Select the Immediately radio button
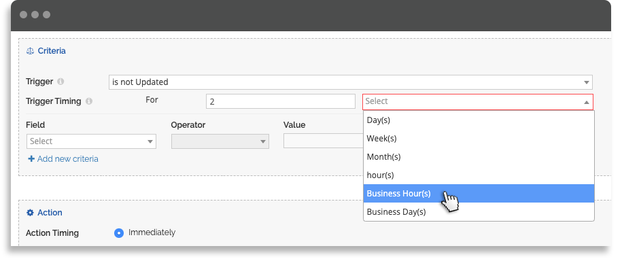 (x=118, y=233)
